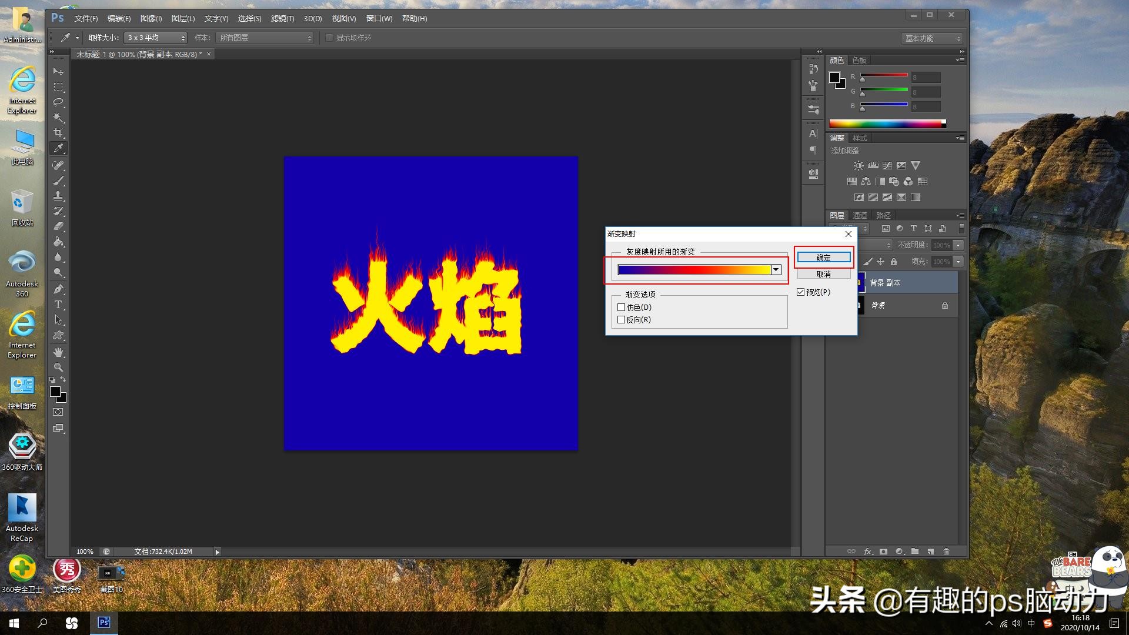Select the Horizontal Type tool
The width and height of the screenshot is (1129, 635).
[58, 305]
